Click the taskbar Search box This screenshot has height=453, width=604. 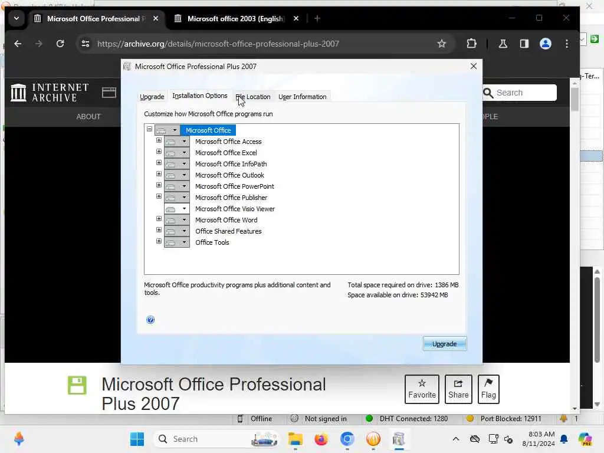click(216, 439)
